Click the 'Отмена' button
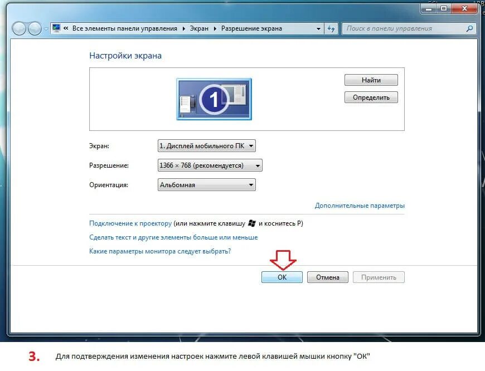The height and width of the screenshot is (371, 485). (328, 277)
